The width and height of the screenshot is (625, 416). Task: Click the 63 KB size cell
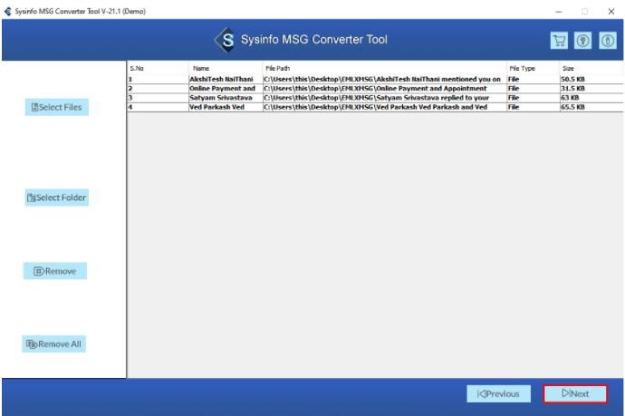pos(591,98)
